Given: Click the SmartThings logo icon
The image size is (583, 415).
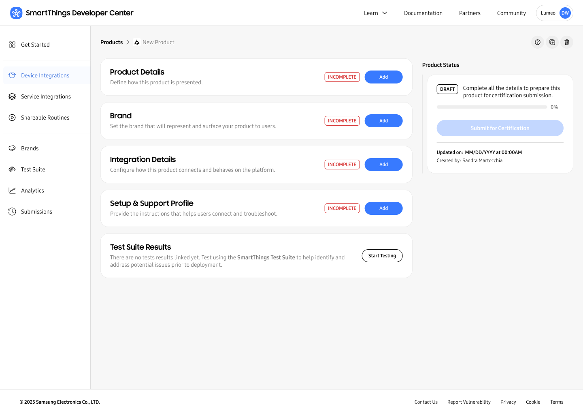Looking at the screenshot, I should [x=16, y=13].
